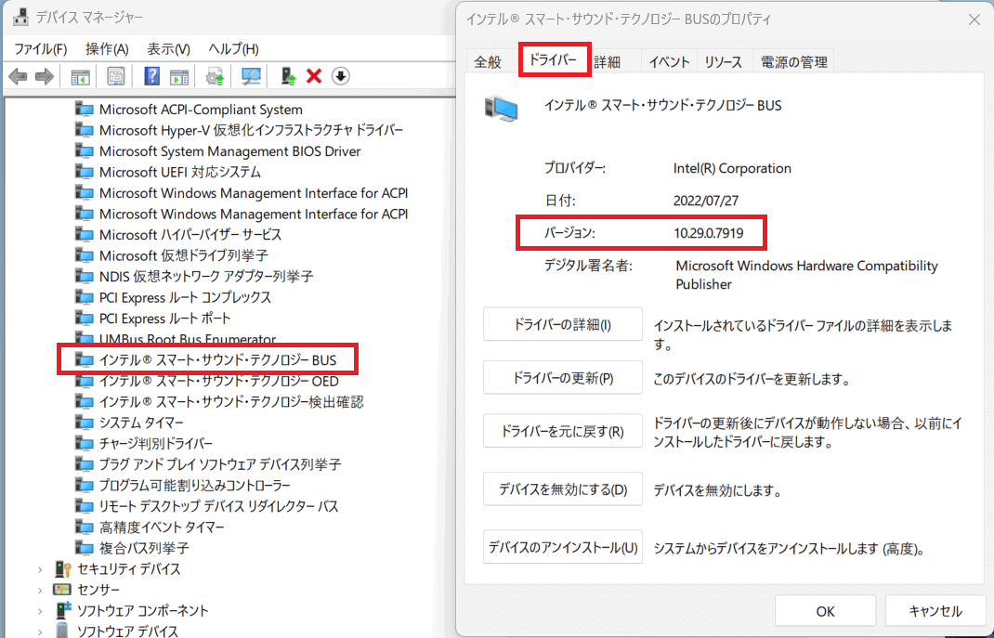Switch to the 電源の管理 tab
The width and height of the screenshot is (994, 638).
pyautogui.click(x=793, y=62)
